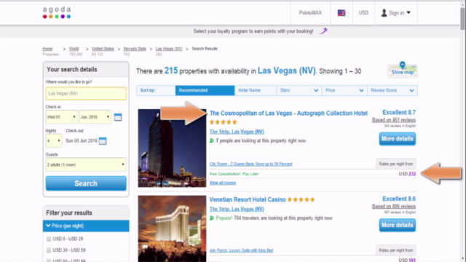Screen dimensions: 466x262
Task: Open PointsMAX menu item
Action: [310, 13]
